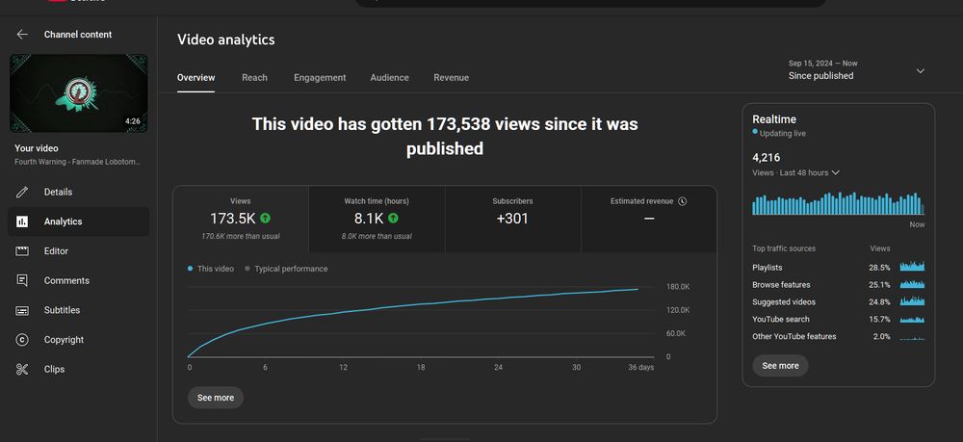Click the Playlists traffic source row
This screenshot has height=442, width=963.
tap(839, 268)
